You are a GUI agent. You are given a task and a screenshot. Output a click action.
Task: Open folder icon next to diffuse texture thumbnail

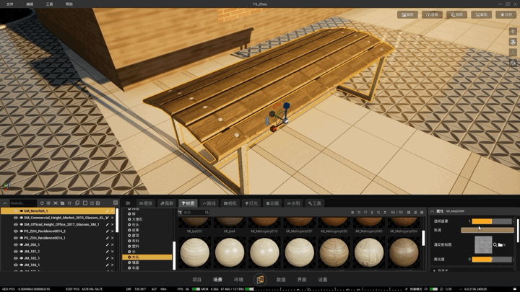click(500, 244)
